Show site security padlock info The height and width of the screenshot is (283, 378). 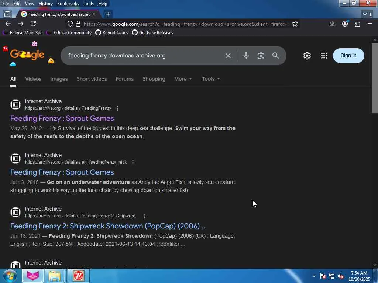pyautogui.click(x=78, y=24)
